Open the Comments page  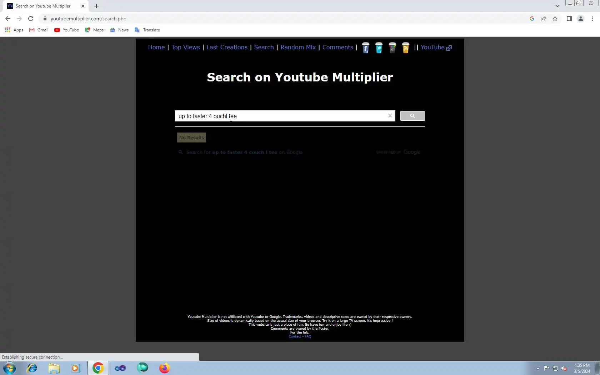click(338, 47)
